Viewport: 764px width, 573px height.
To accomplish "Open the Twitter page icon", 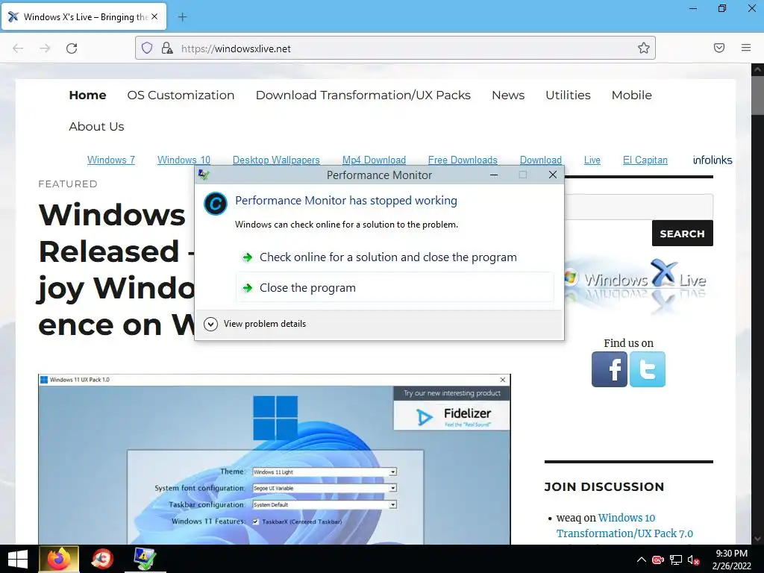I will [647, 369].
